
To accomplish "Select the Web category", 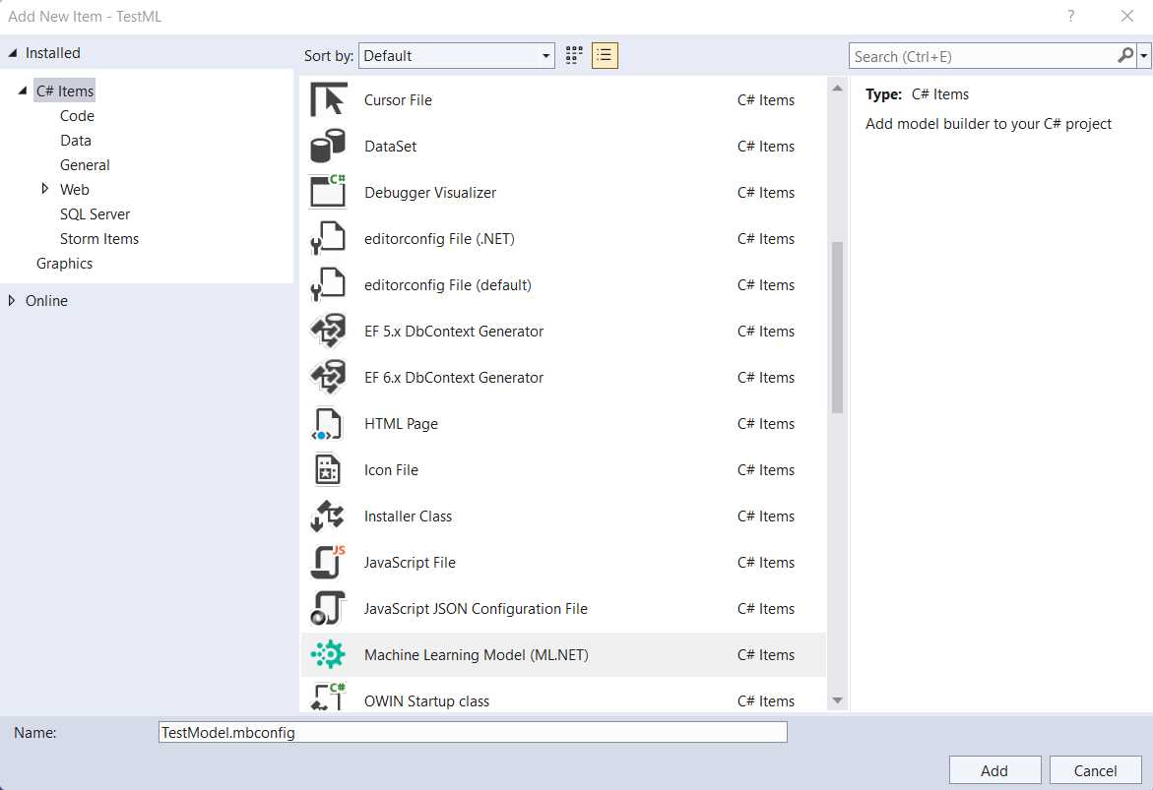I will pos(74,190).
